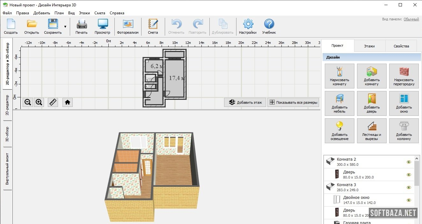Hide Комната 2 using eye icon
The width and height of the screenshot is (422, 224).
point(409,162)
